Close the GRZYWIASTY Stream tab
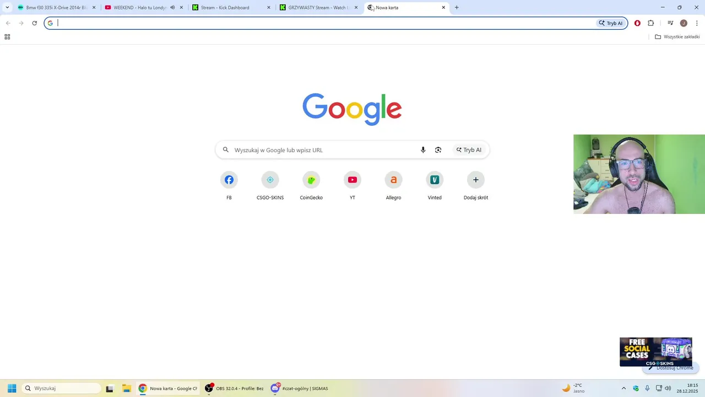Screen dimensions: 705x397 (356, 8)
